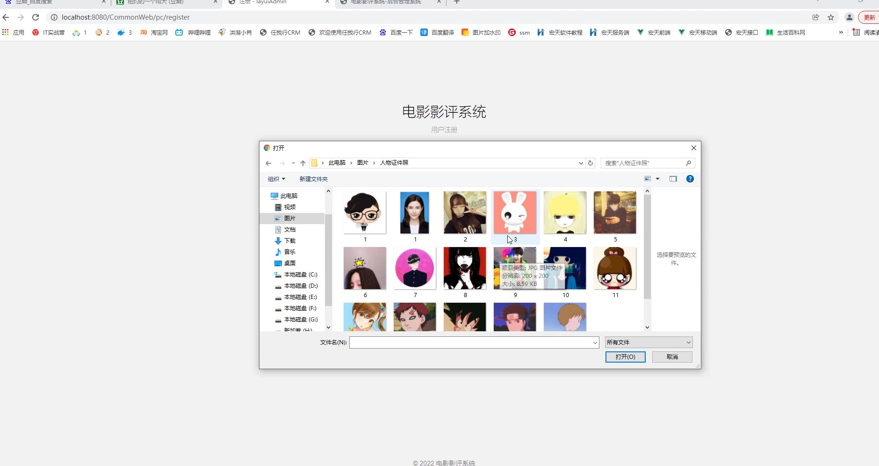This screenshot has width=879, height=466.
Task: Go back in the browser
Action: point(6,17)
